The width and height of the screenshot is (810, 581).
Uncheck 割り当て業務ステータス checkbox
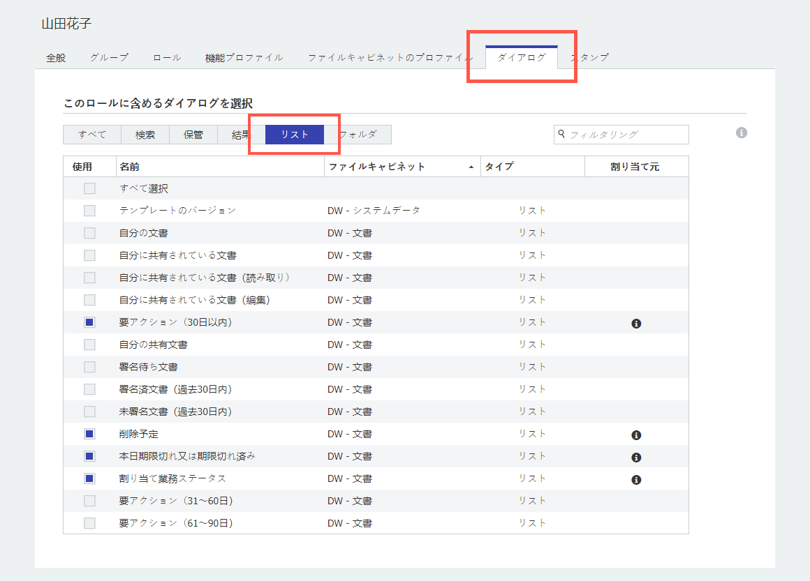[x=89, y=478]
